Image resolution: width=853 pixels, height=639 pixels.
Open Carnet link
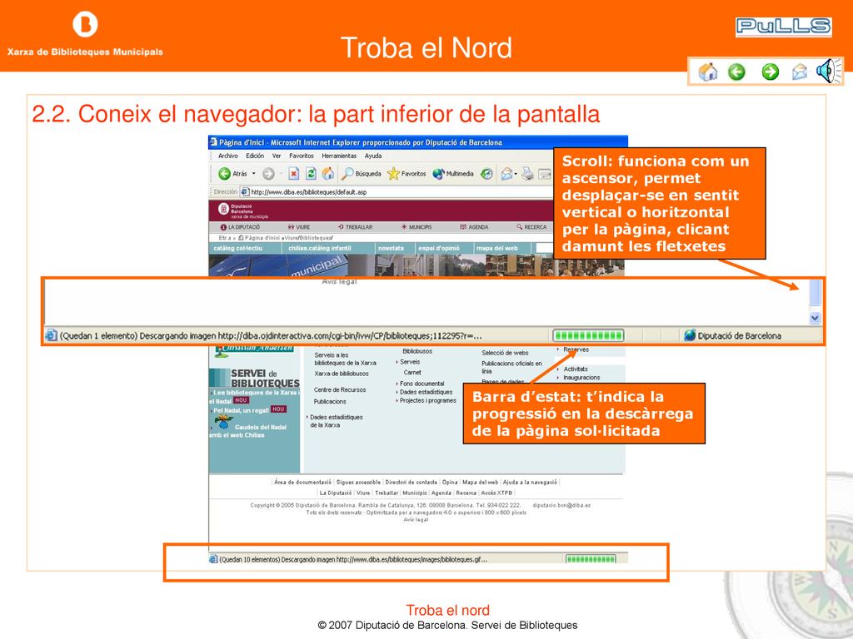[x=412, y=373]
